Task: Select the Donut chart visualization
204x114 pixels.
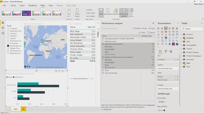Action: 173,35
